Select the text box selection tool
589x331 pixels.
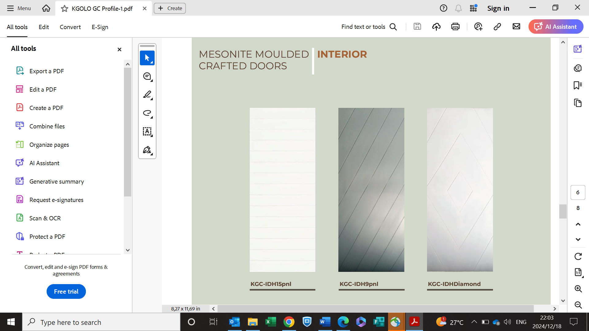point(147,131)
